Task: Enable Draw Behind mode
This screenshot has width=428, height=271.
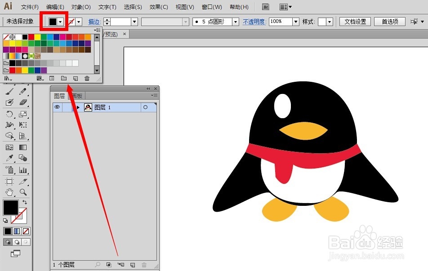Action: (x=17, y=242)
